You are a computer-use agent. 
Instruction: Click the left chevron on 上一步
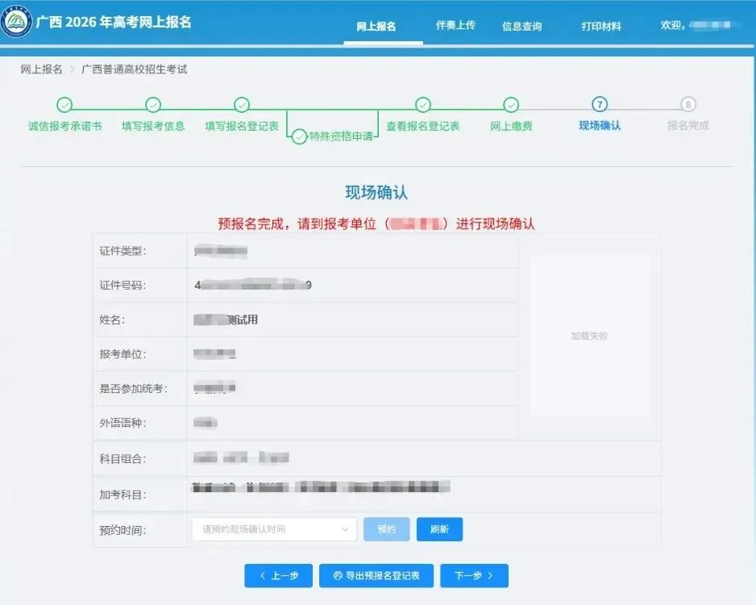pyautogui.click(x=263, y=576)
